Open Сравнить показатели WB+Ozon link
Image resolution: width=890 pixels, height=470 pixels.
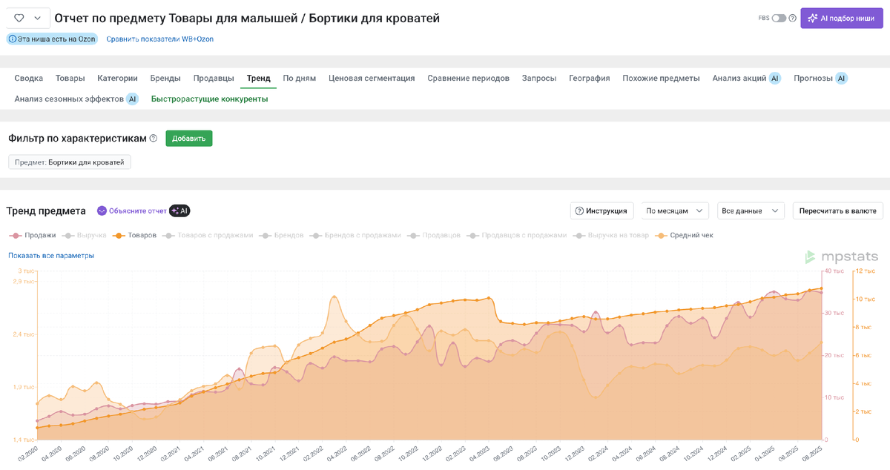click(159, 39)
